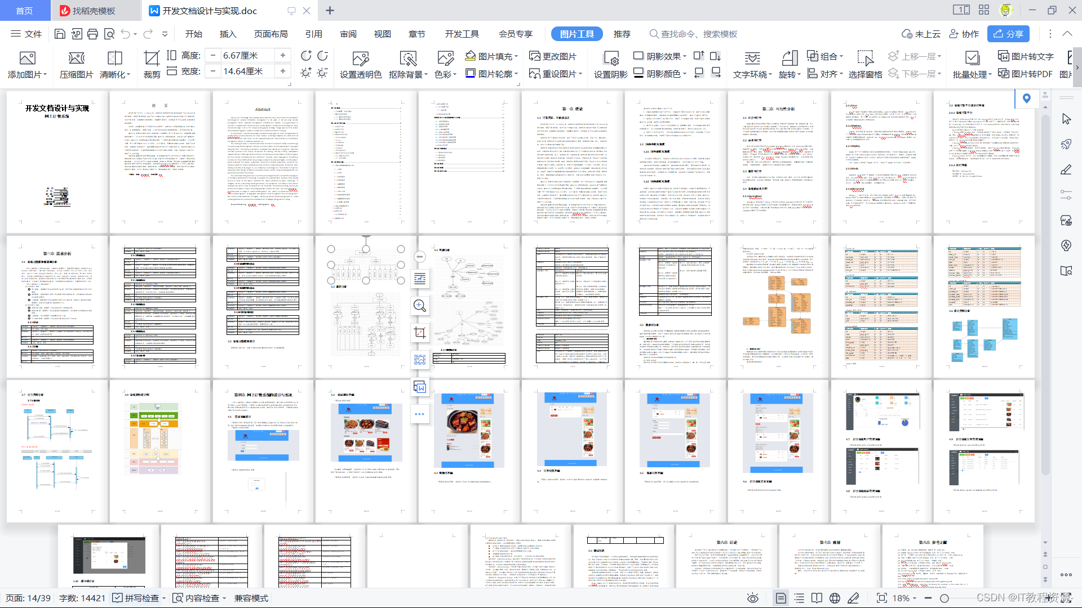The height and width of the screenshot is (608, 1082).
Task: Click Change Picture (更改图片) button
Action: (x=553, y=56)
